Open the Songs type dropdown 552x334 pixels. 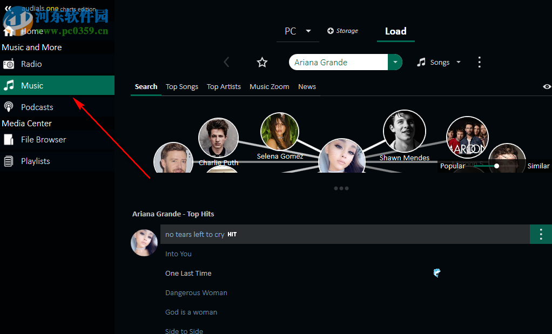click(439, 62)
